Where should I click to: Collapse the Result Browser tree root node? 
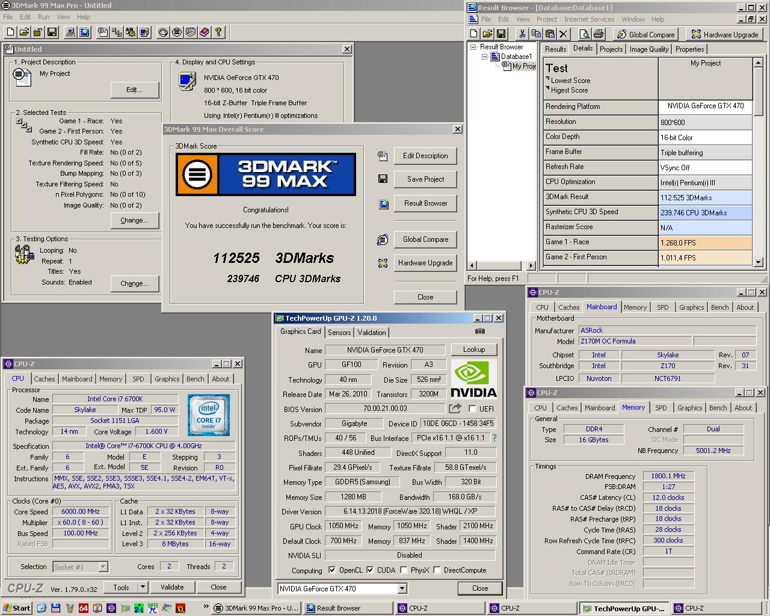[473, 47]
